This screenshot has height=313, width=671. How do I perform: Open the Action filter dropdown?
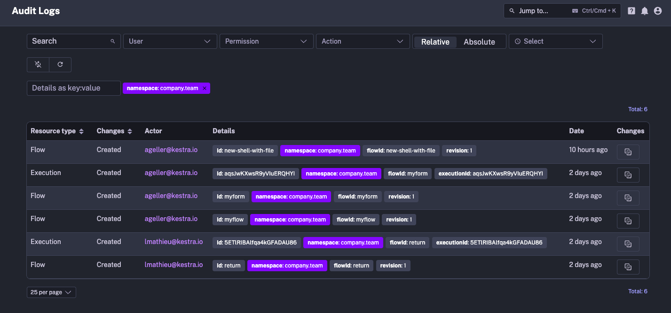coord(363,41)
